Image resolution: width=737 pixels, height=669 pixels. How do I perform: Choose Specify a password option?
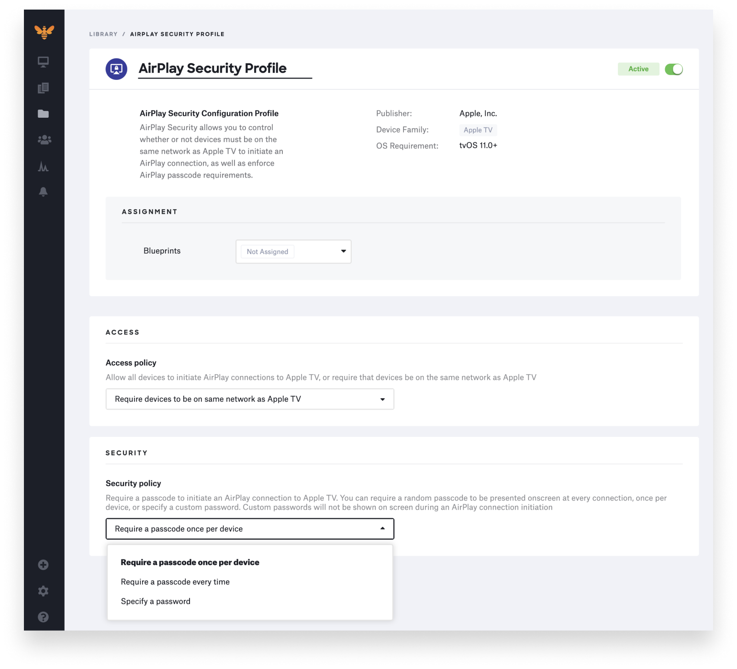click(156, 601)
